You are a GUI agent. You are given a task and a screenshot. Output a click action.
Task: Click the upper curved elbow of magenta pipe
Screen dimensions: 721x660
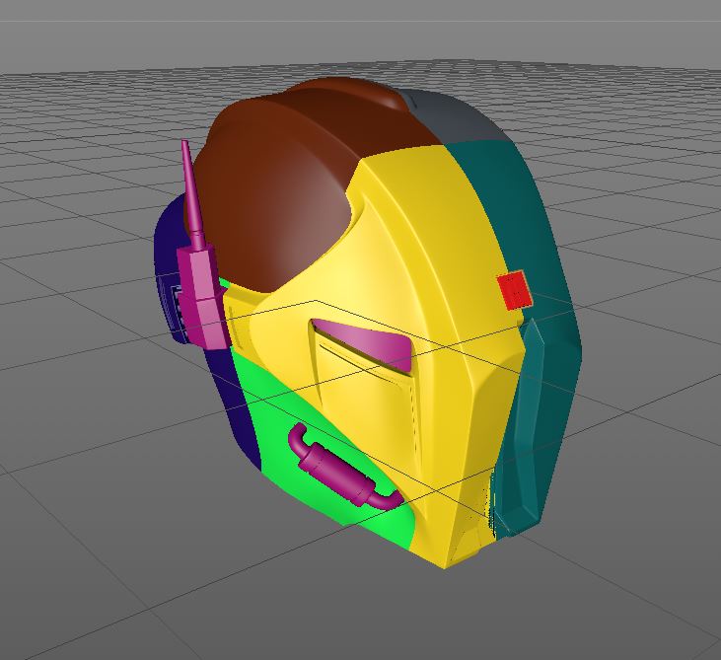298,438
